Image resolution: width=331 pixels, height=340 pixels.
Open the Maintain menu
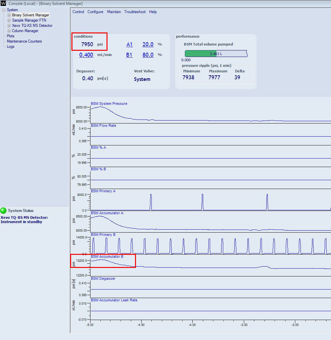[x=114, y=12]
